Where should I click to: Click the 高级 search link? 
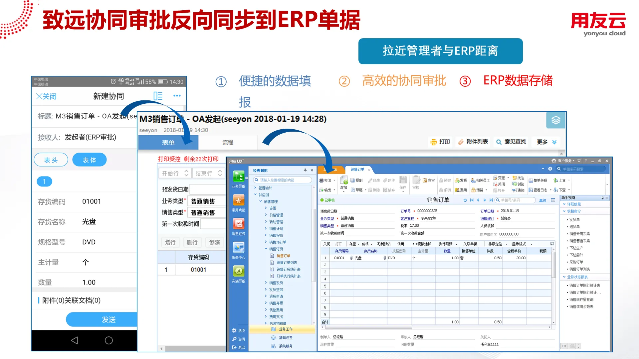542,200
